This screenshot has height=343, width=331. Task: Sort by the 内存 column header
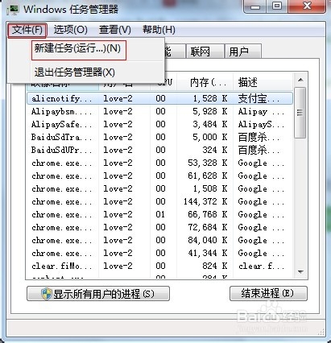[205, 81]
